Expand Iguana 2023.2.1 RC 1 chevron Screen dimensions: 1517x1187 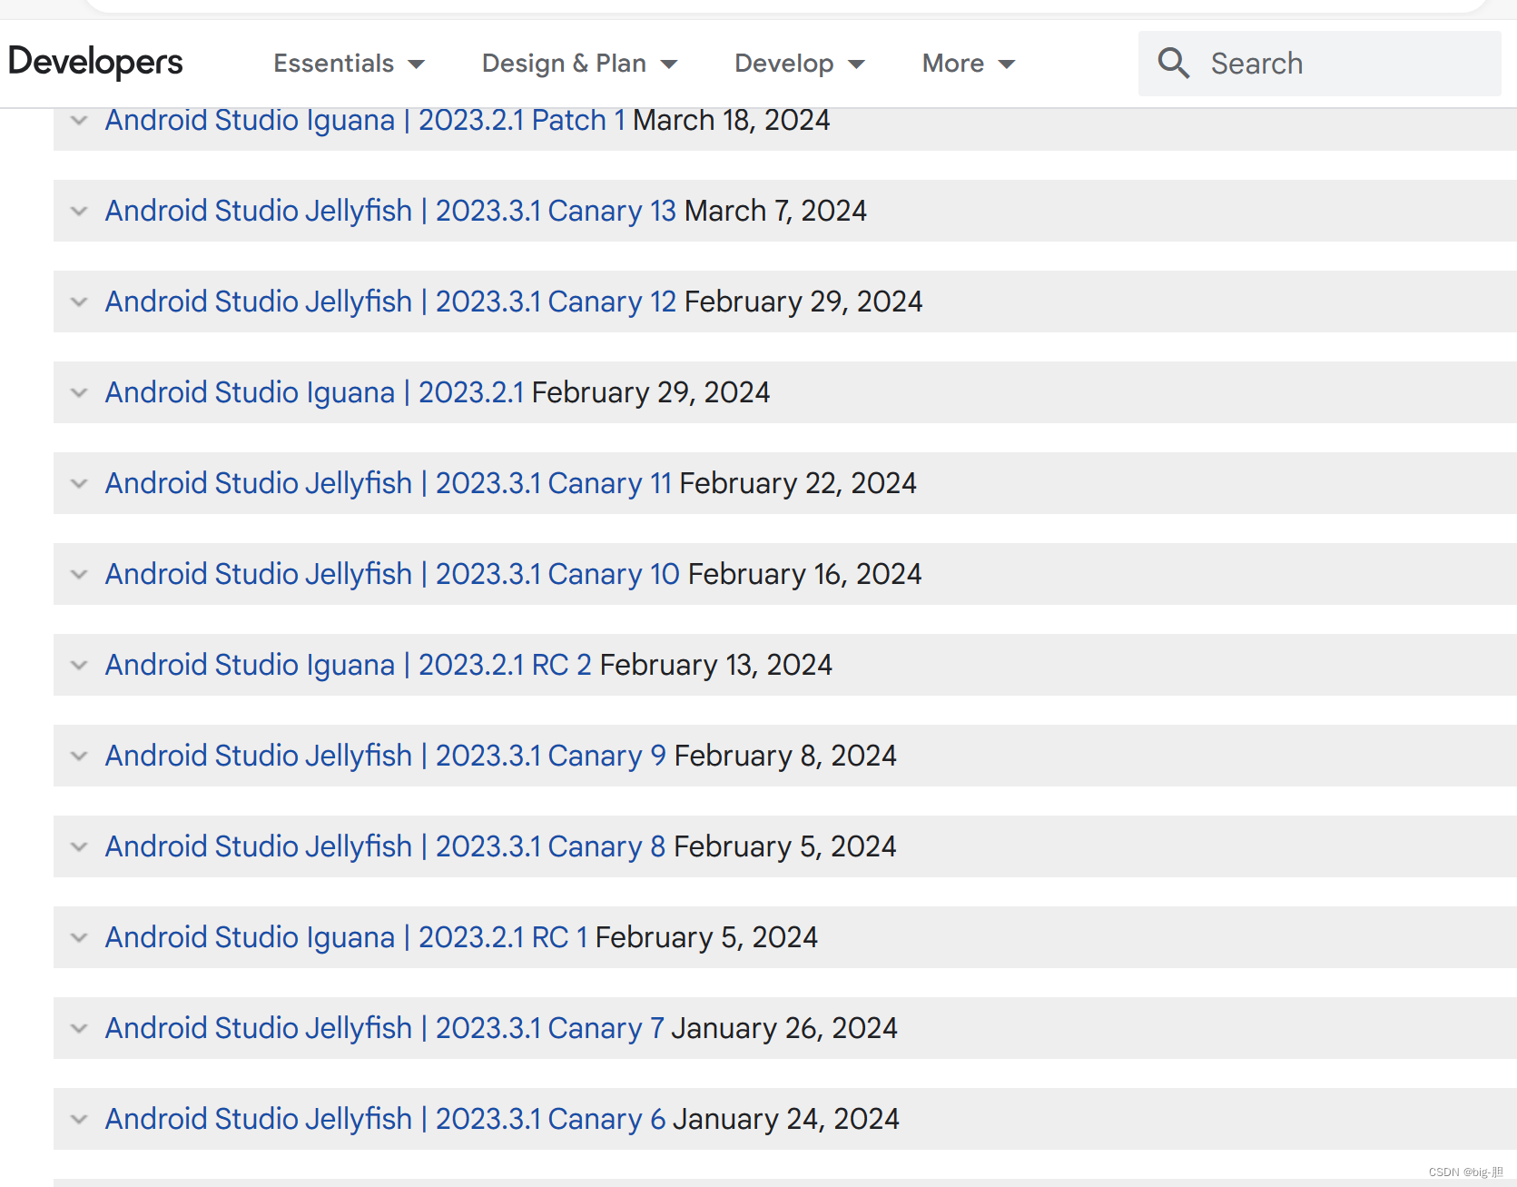coord(79,937)
